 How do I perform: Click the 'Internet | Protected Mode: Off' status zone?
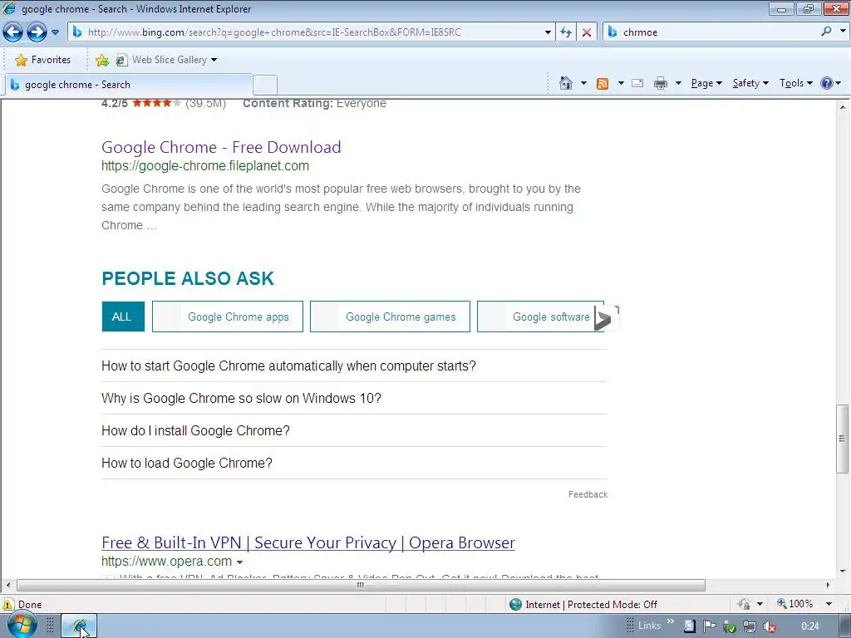coord(583,605)
